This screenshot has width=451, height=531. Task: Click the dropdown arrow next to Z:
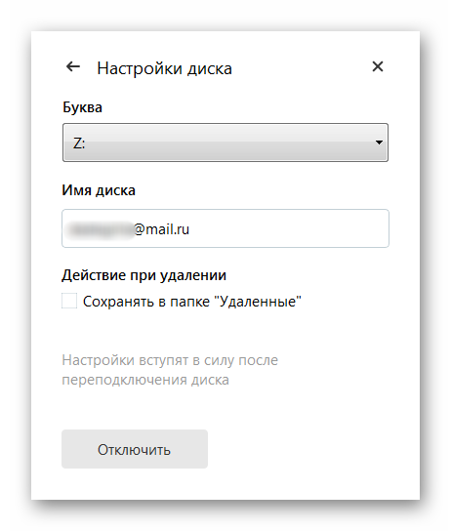pos(379,143)
